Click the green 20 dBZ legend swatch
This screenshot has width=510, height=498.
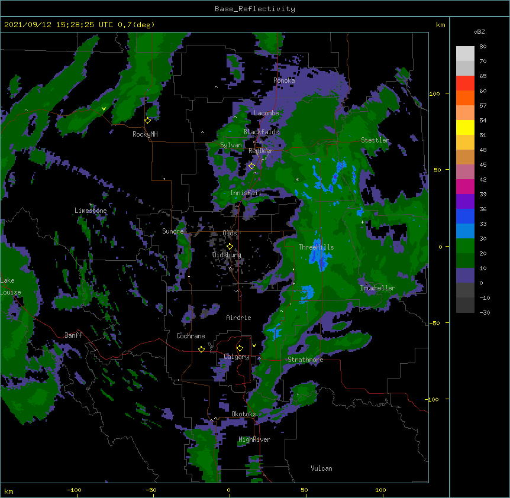click(x=465, y=246)
